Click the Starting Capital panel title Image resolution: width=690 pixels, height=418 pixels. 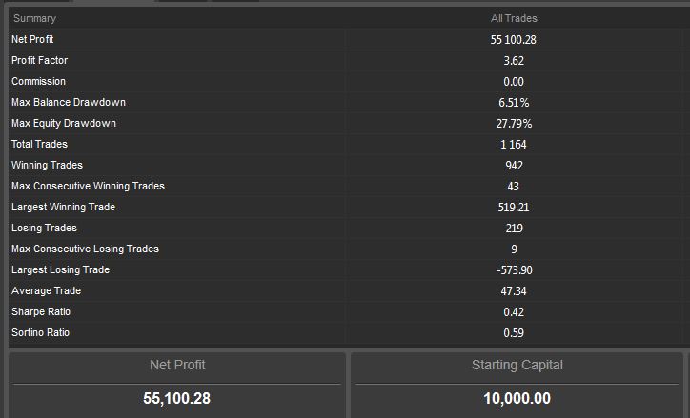[x=517, y=365]
